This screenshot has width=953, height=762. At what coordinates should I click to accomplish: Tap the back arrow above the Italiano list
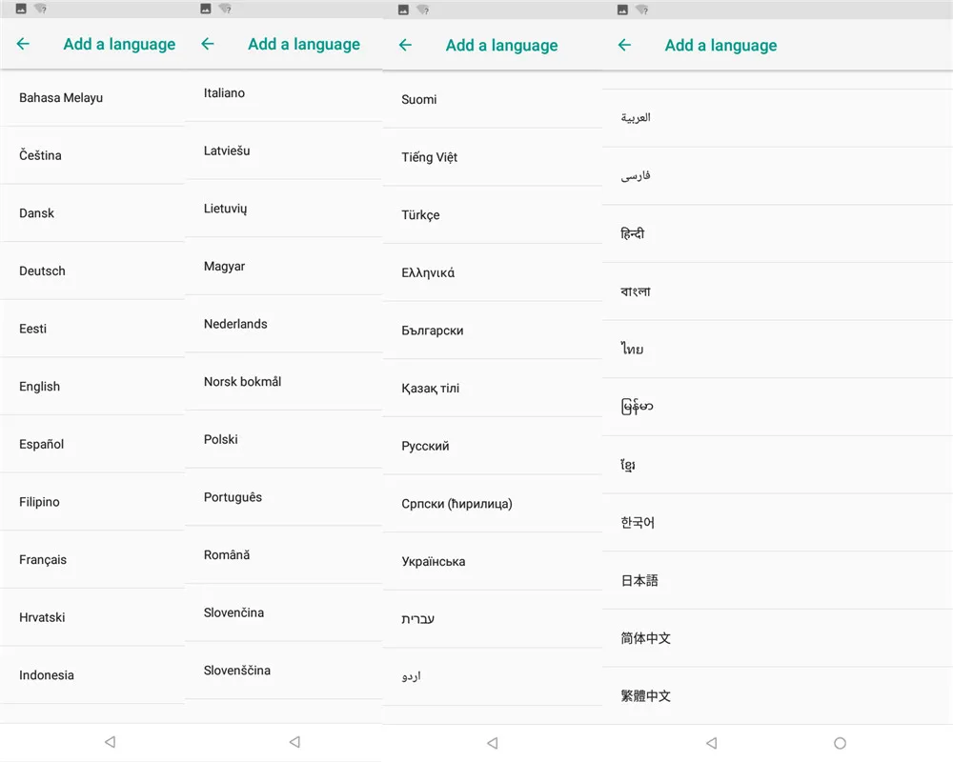pyautogui.click(x=208, y=44)
